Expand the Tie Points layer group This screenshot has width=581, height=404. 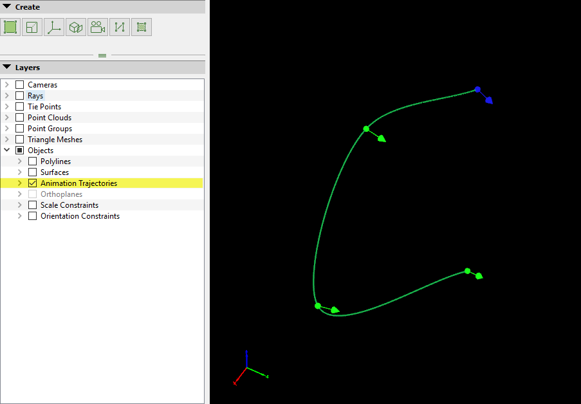pyautogui.click(x=7, y=107)
